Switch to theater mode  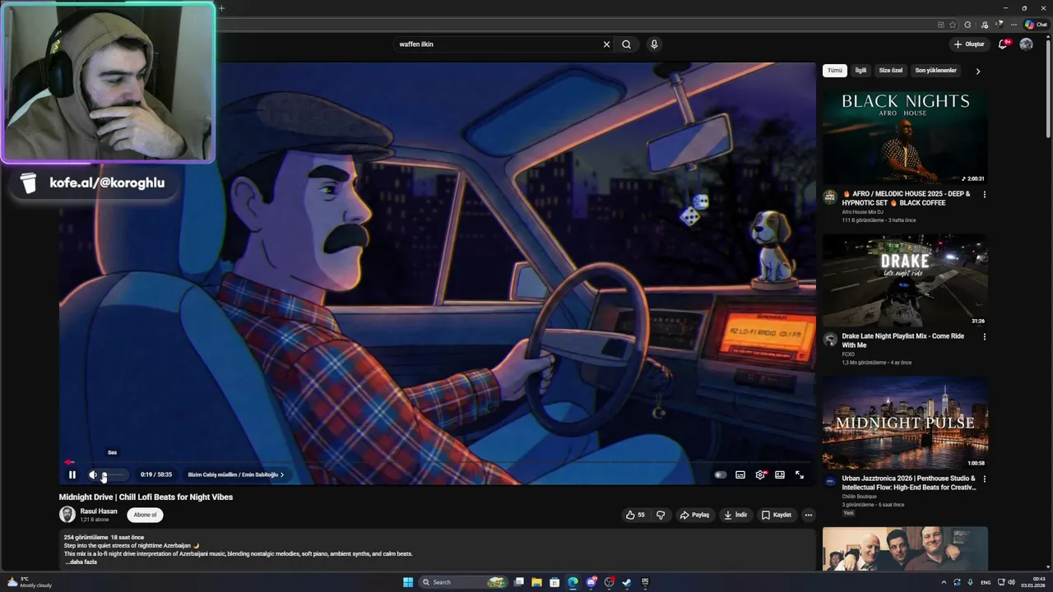[x=780, y=474]
